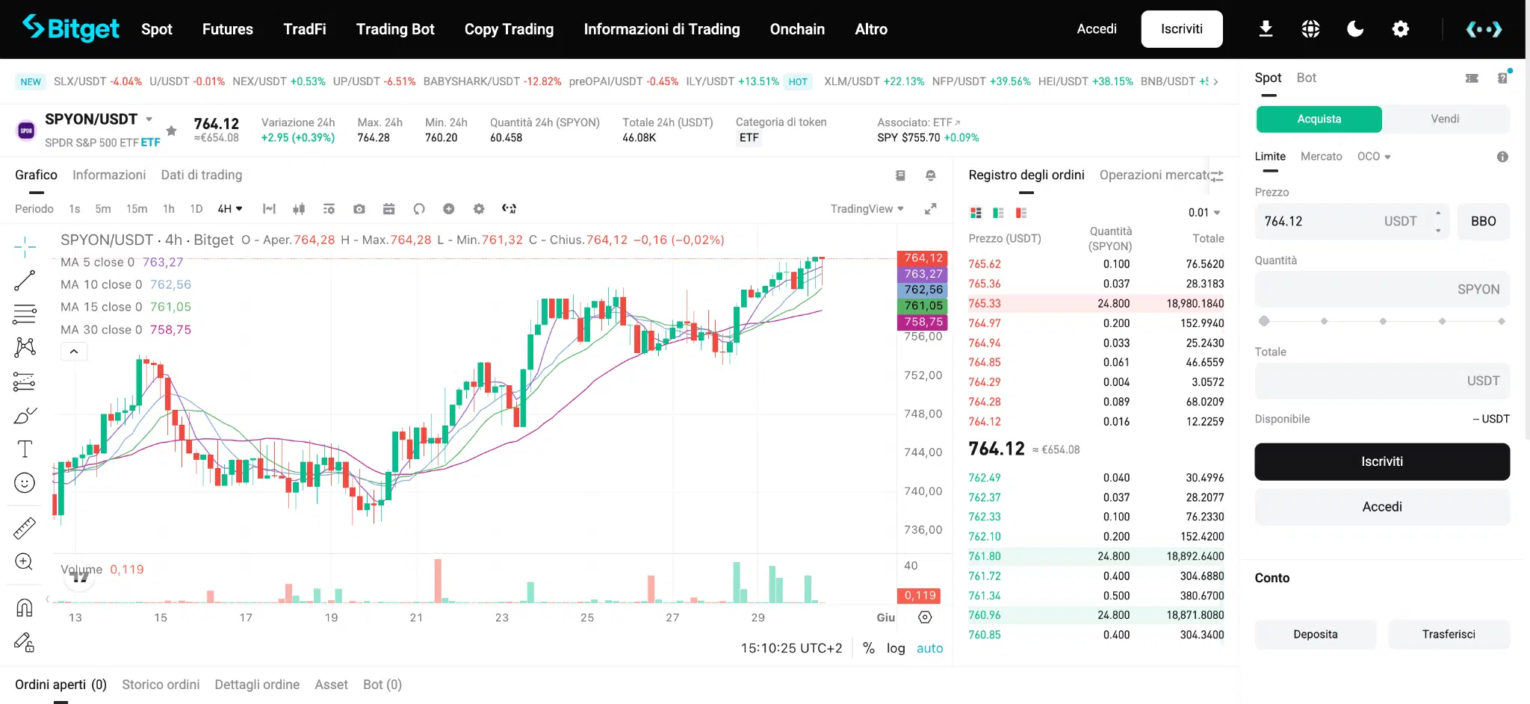Show only buy orders in order book
The width and height of the screenshot is (1530, 704).
[x=998, y=213]
